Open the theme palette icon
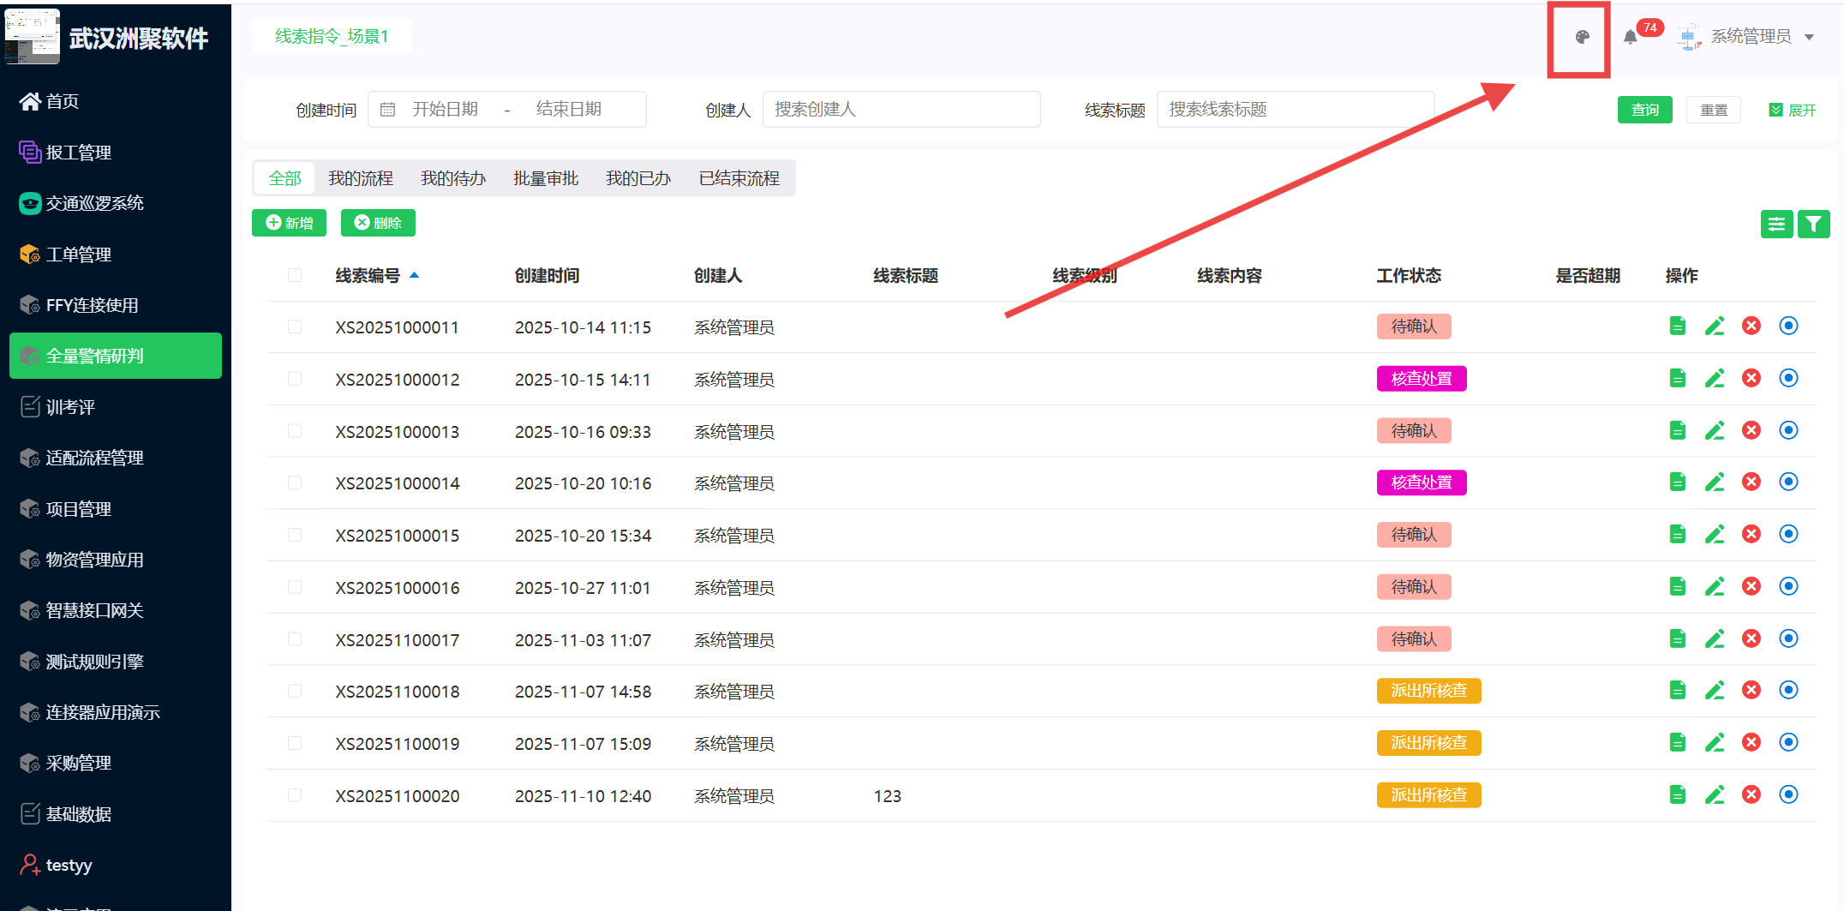The width and height of the screenshot is (1844, 911). click(1582, 37)
